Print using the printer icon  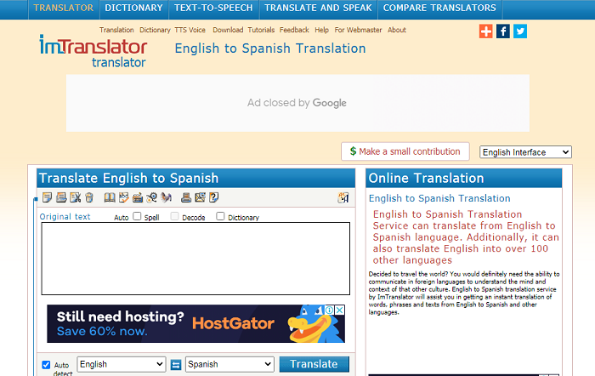(x=186, y=197)
